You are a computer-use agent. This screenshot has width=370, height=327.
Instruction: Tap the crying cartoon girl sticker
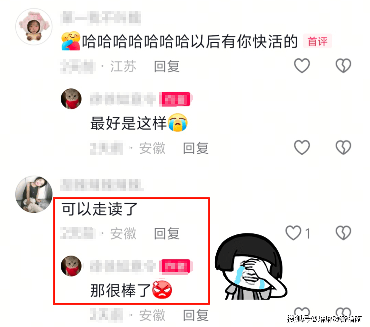250,267
